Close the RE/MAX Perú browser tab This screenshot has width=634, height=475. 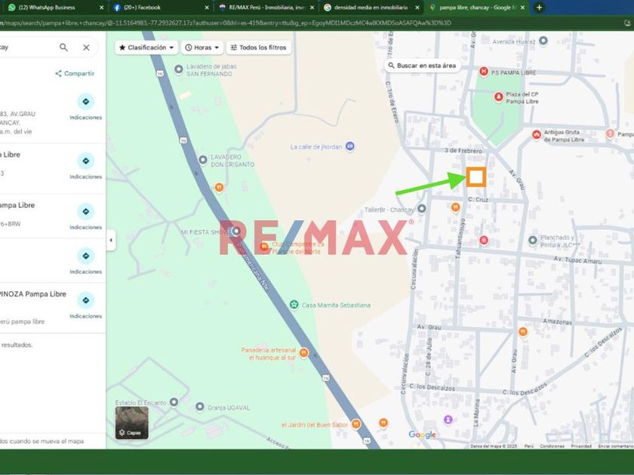click(312, 8)
